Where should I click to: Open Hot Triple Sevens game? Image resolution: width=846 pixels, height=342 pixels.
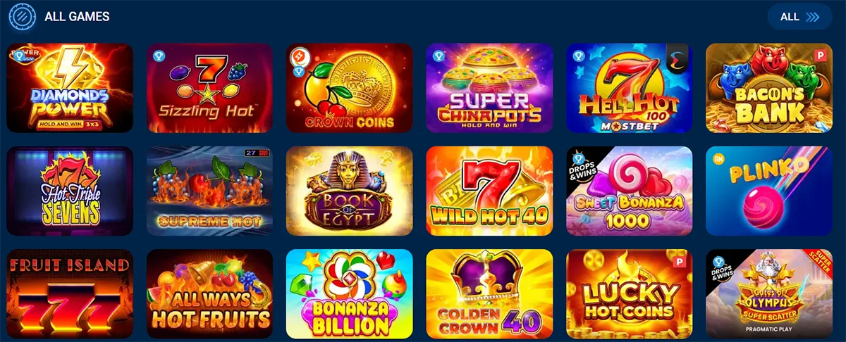tap(70, 191)
